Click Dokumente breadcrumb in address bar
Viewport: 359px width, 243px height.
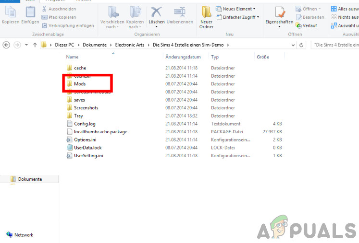[95, 45]
